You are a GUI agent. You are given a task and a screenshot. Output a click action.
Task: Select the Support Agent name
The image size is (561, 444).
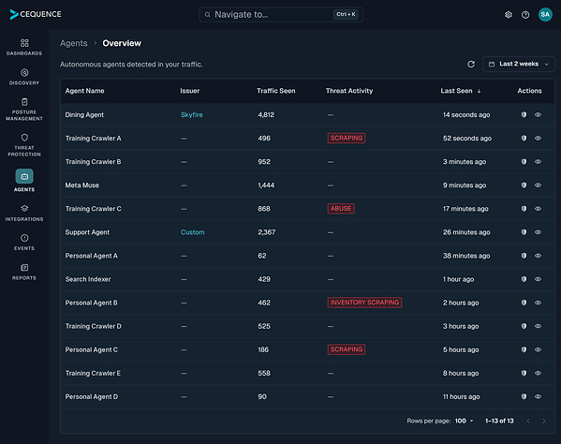pos(87,232)
